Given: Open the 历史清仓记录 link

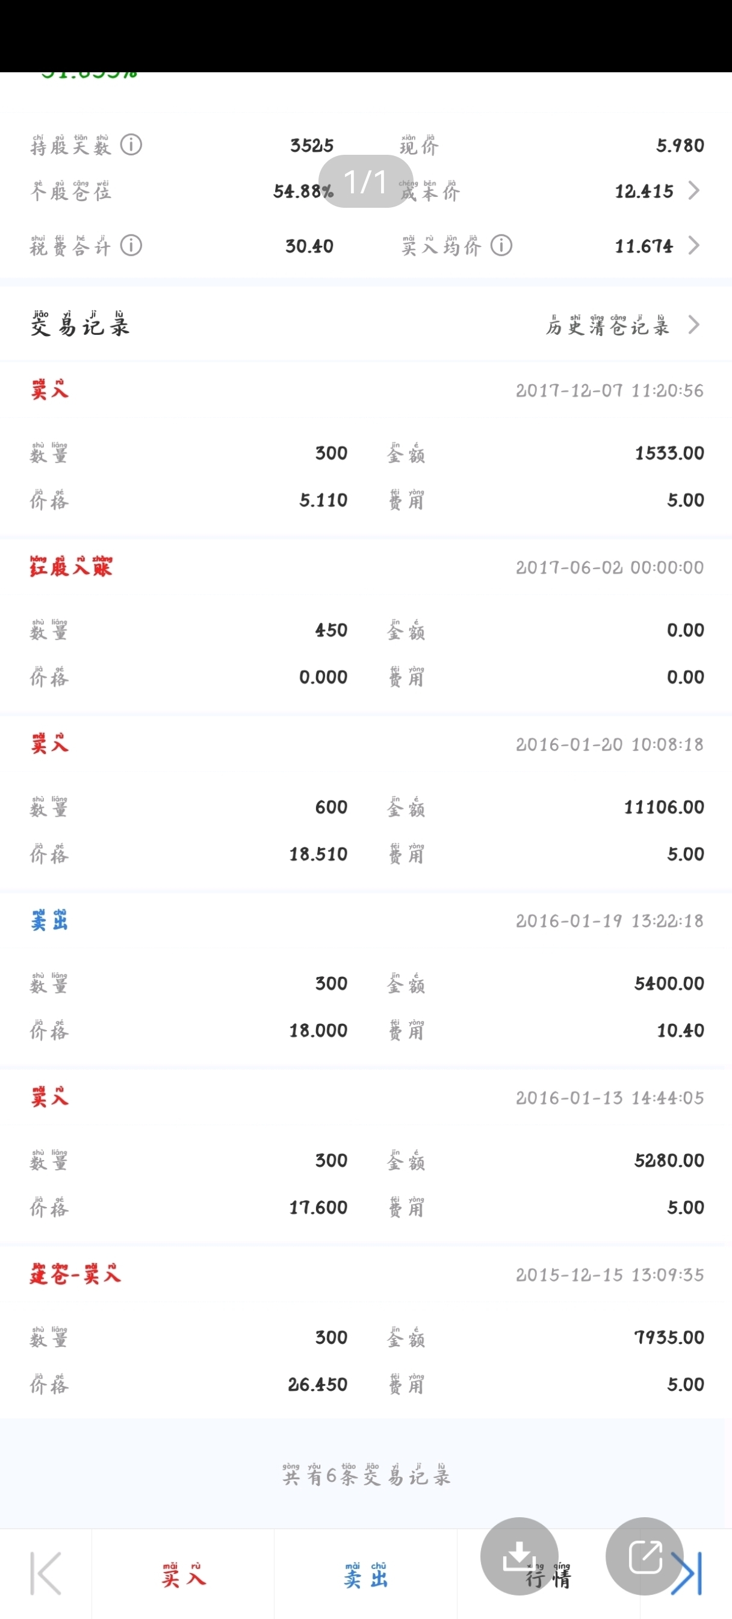Looking at the screenshot, I should [x=607, y=325].
